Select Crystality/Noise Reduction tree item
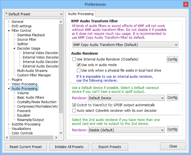This screenshot has height=155, width=191. (x=37, y=102)
